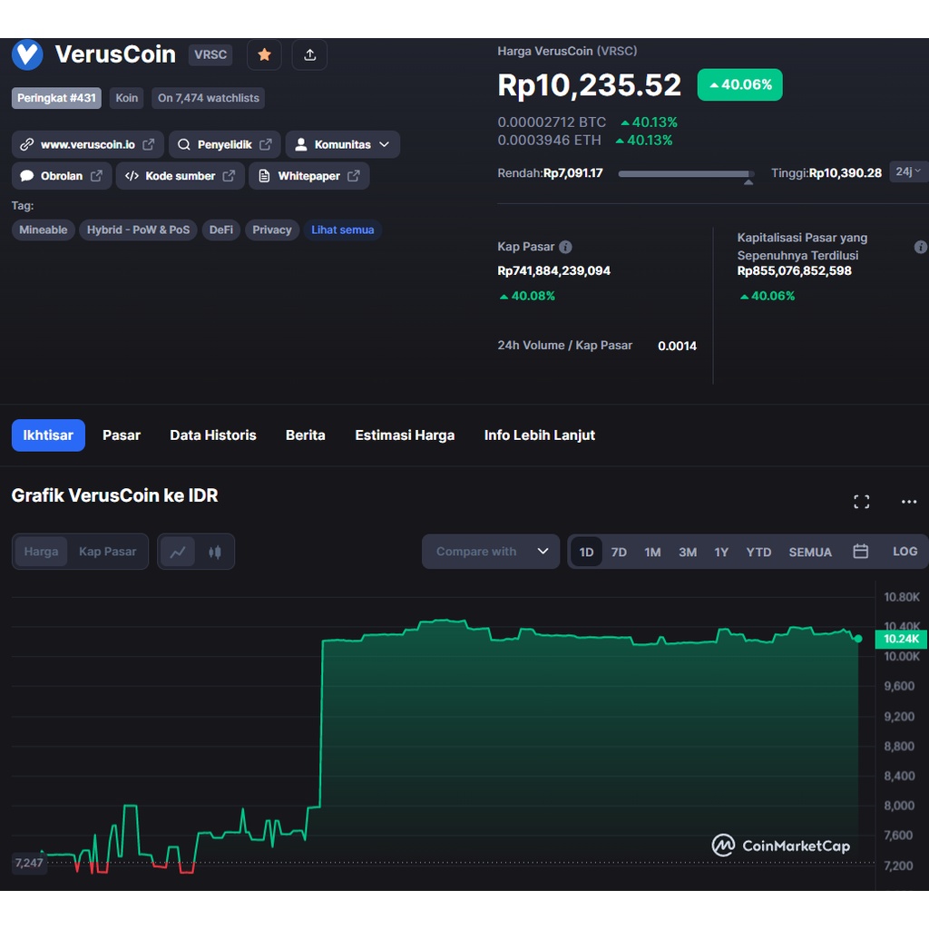The width and height of the screenshot is (929, 929).
Task: Click the Peringkat #431 badge
Action: 56,98
